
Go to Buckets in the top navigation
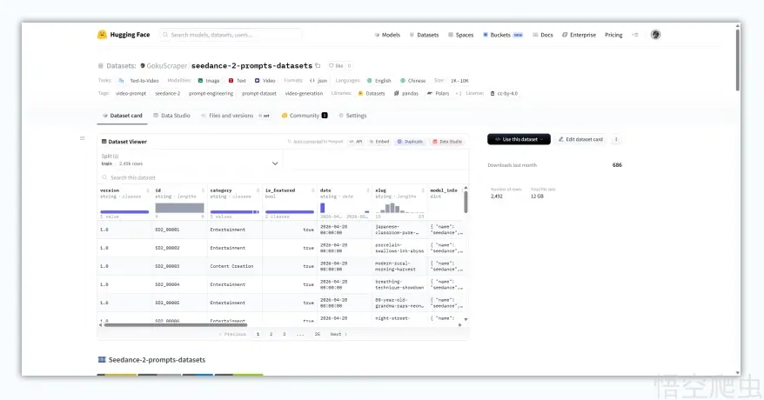[502, 35]
